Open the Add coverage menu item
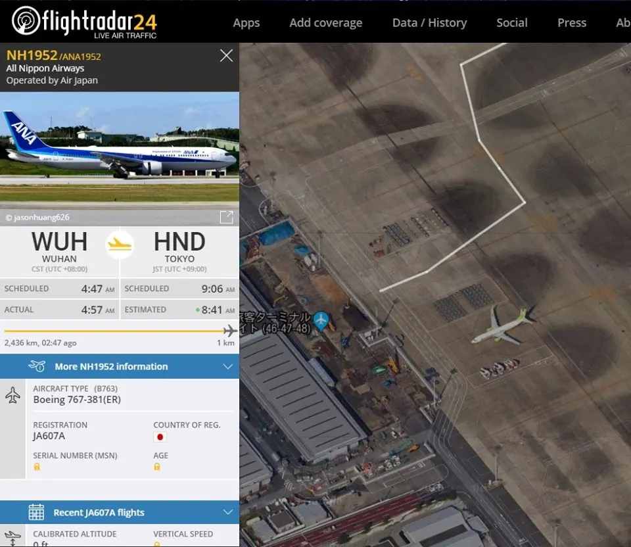Image resolution: width=631 pixels, height=547 pixels. (x=326, y=23)
